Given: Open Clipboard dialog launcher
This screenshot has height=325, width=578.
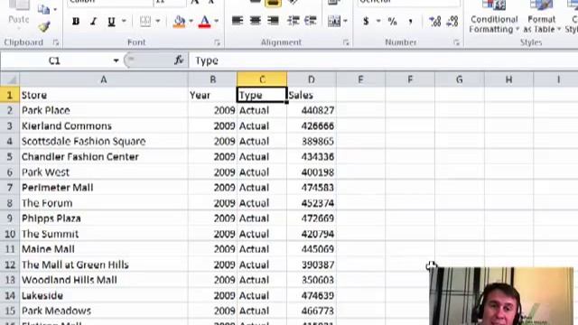Looking at the screenshot, I should click(56, 42).
